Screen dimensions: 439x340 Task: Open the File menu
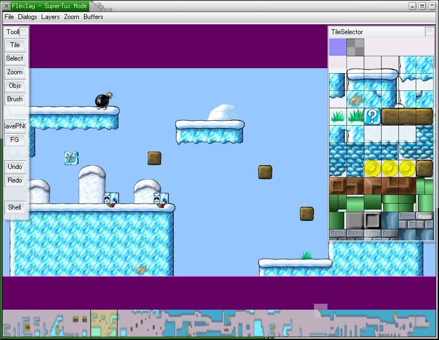9,17
